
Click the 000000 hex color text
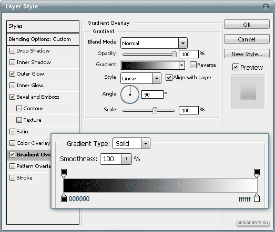coord(79,199)
